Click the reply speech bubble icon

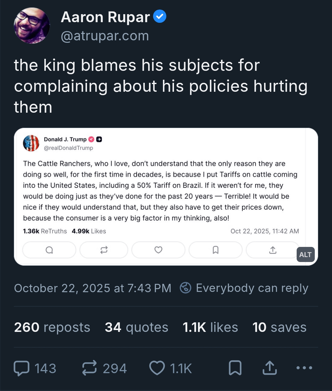[22, 368]
